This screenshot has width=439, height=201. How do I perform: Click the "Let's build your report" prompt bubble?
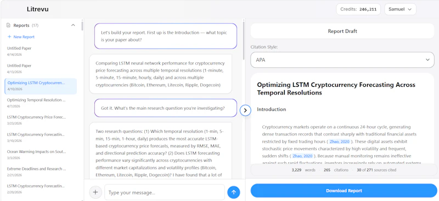pyautogui.click(x=166, y=36)
